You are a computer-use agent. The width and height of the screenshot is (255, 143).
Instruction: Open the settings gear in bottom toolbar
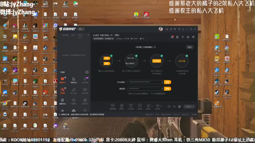point(179,106)
